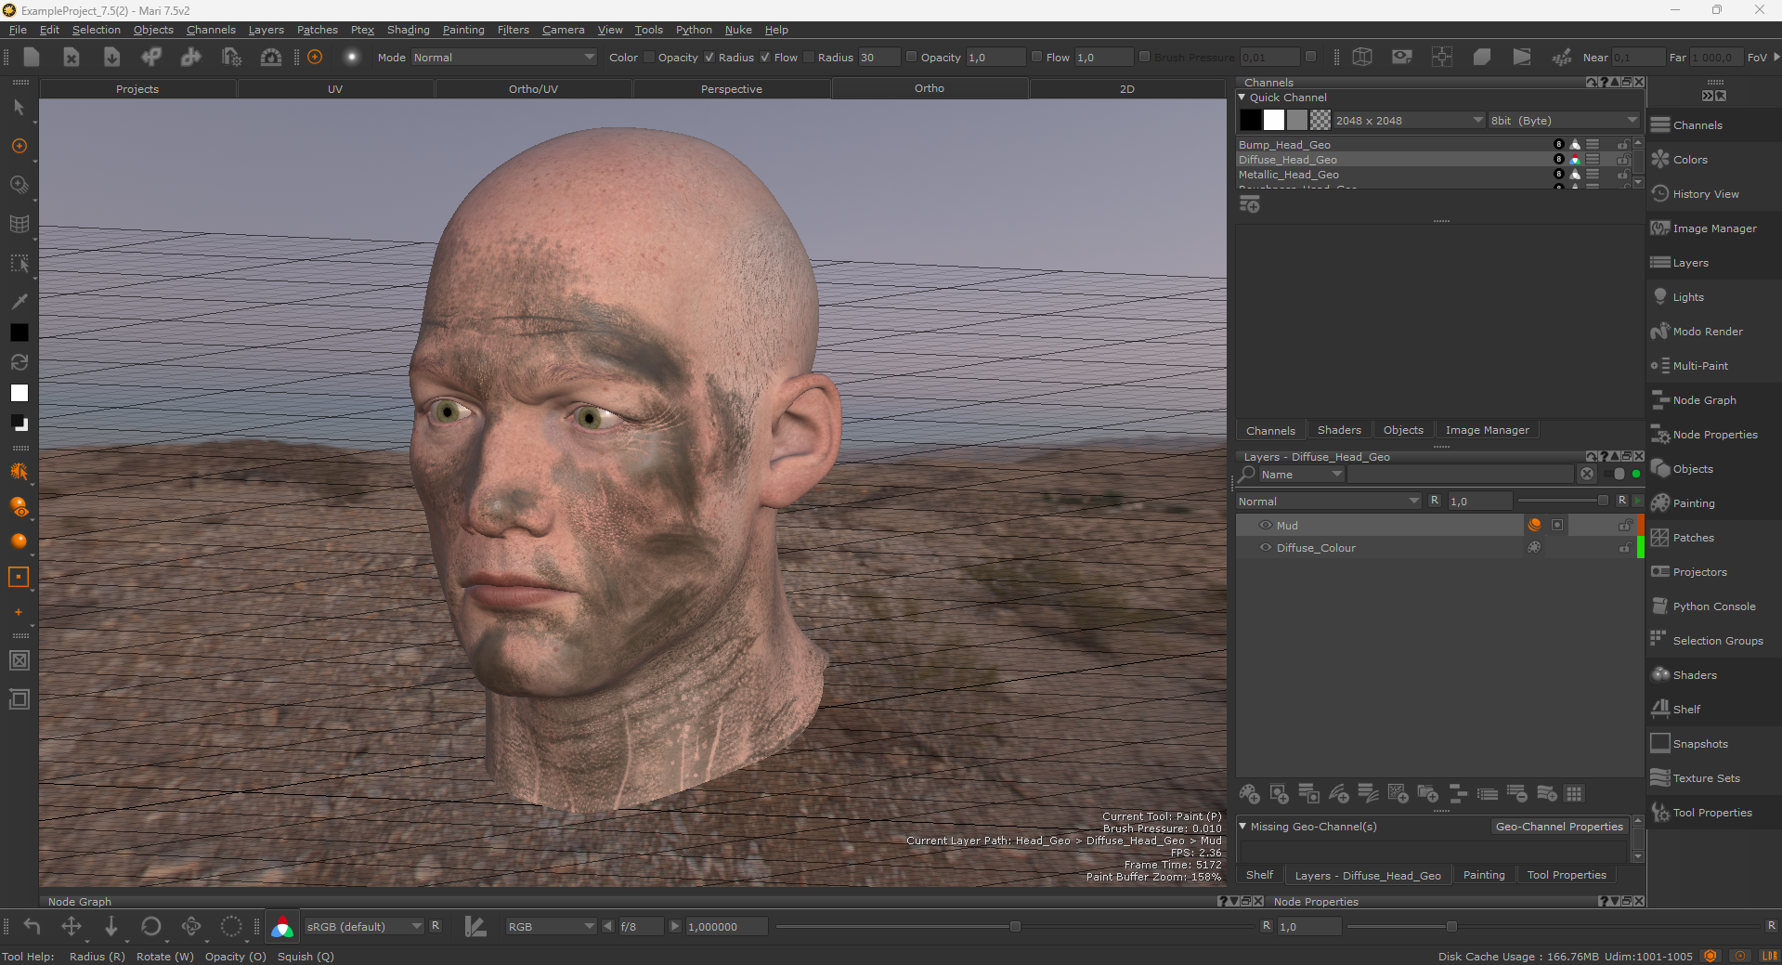Image resolution: width=1782 pixels, height=965 pixels.
Task: Open the sRGB (default) colorspace dropdown
Action: coord(363,926)
